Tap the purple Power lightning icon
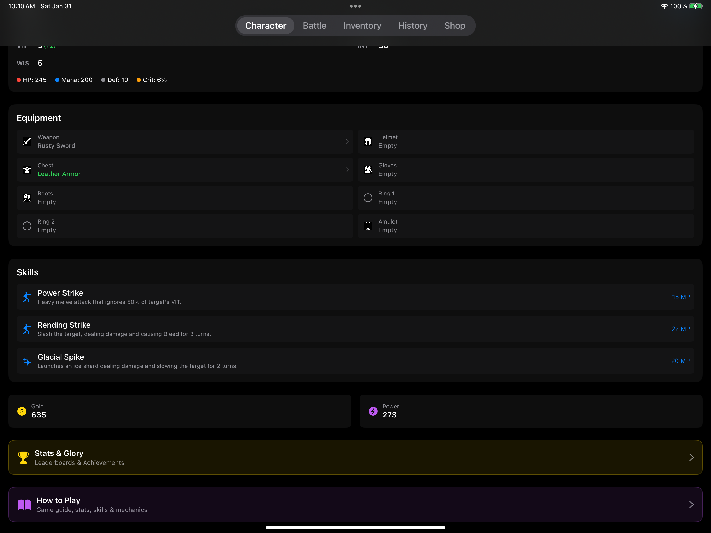Image resolution: width=711 pixels, height=533 pixels. 373,411
